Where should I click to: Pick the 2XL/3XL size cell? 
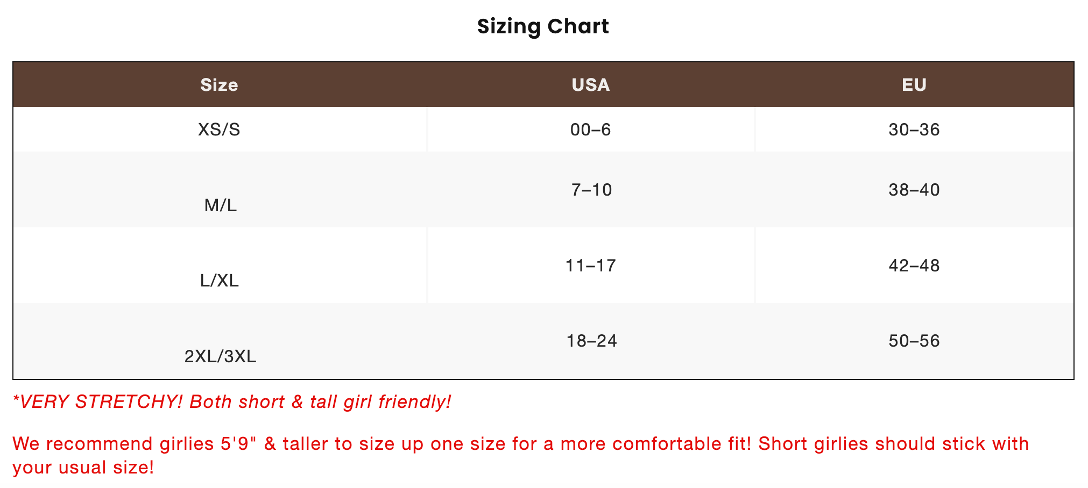(x=220, y=356)
